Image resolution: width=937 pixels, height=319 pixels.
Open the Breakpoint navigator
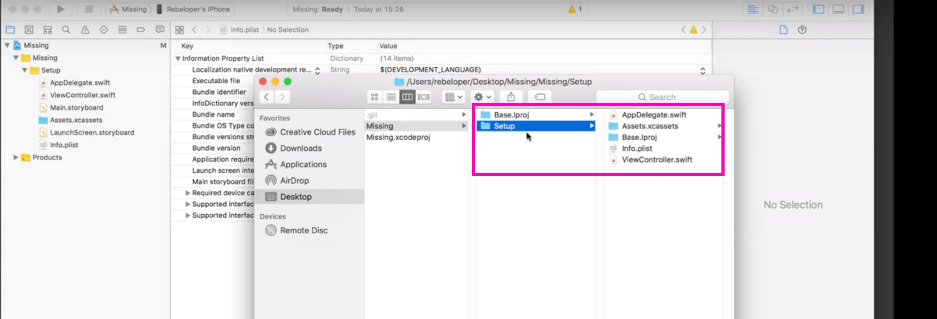tap(141, 30)
